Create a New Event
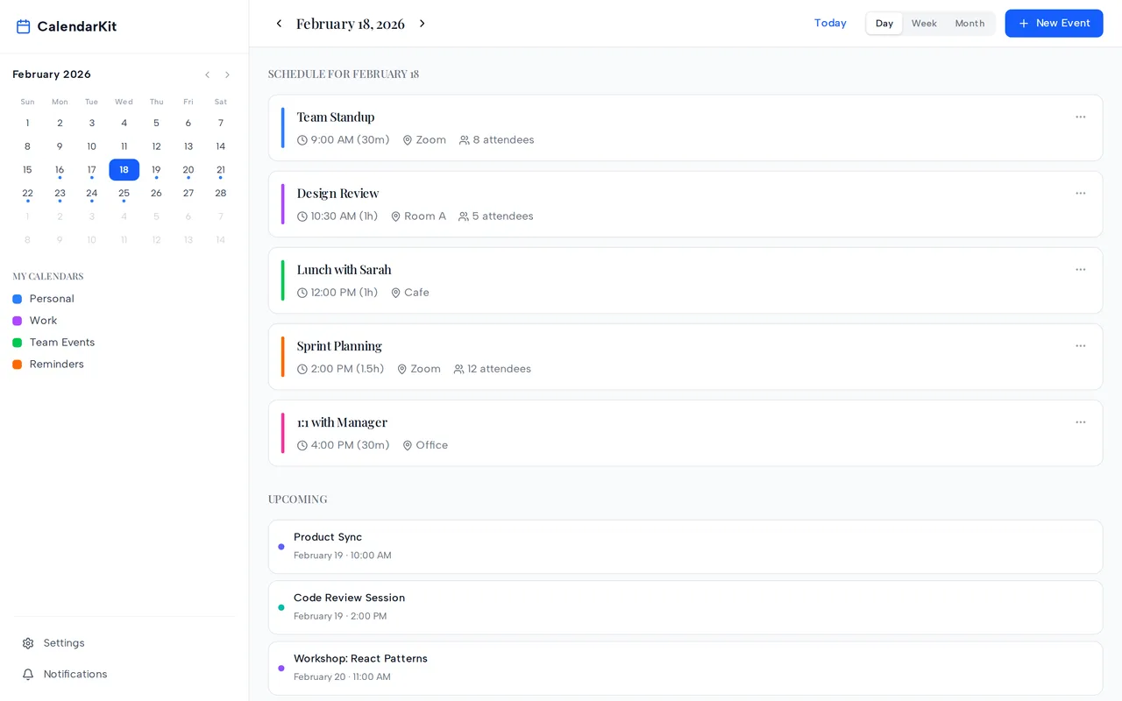This screenshot has height=701, width=1122. tap(1054, 24)
